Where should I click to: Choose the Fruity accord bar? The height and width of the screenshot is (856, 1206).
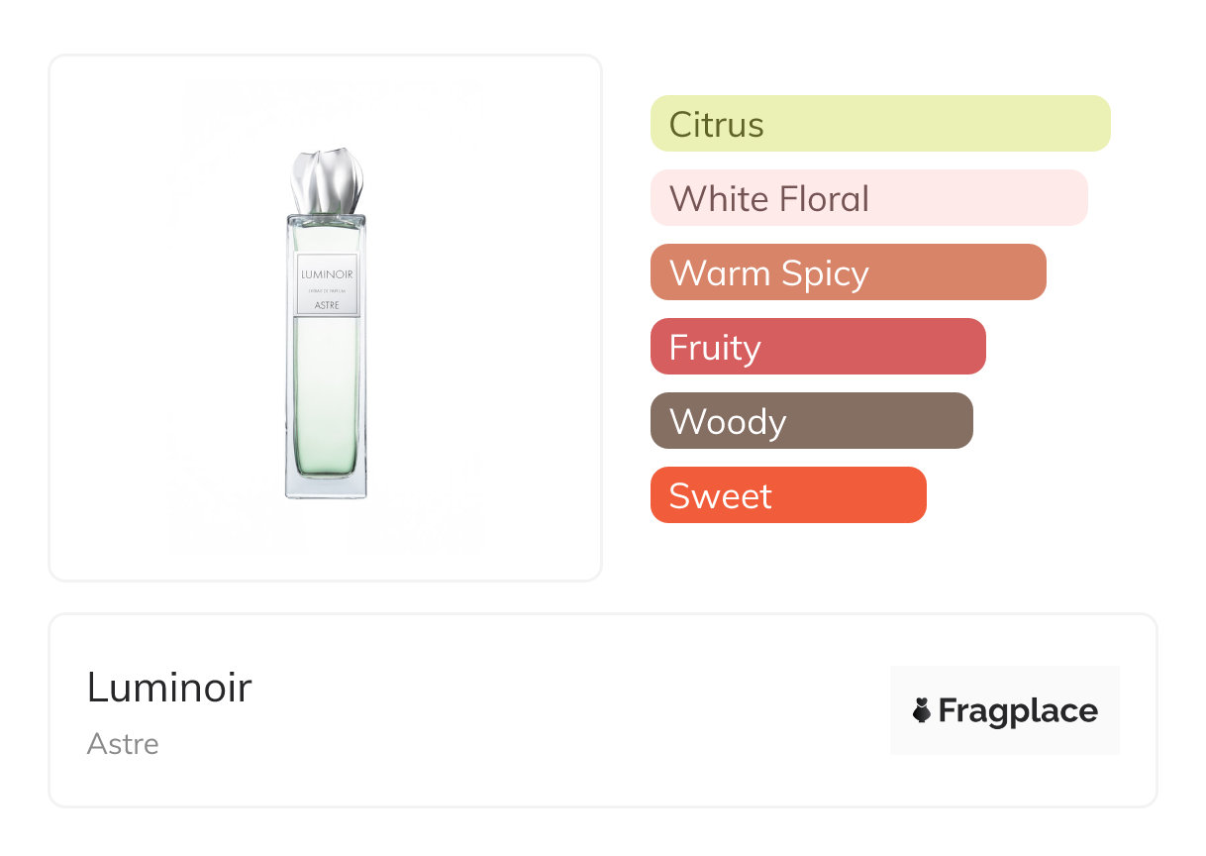[817, 347]
